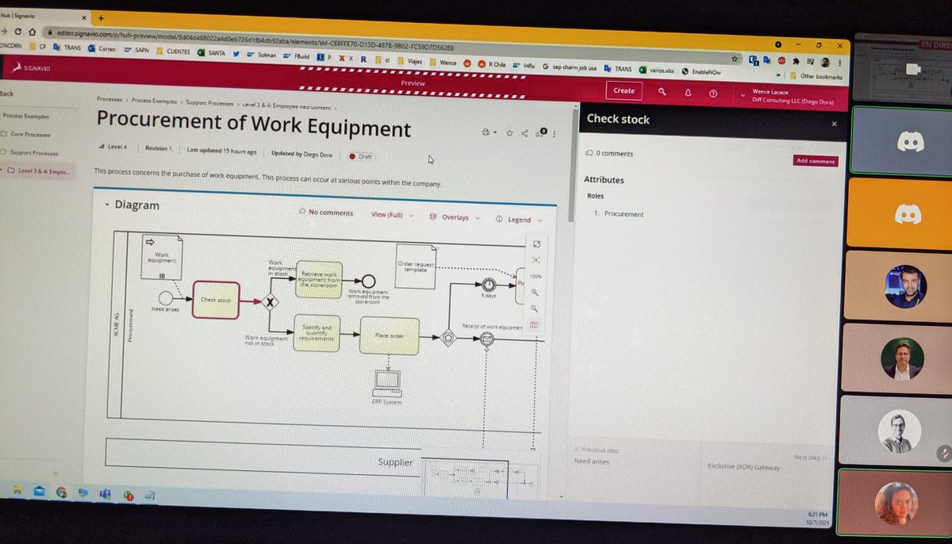The height and width of the screenshot is (544, 952).
Task: Click the zoom out magnifier in diagram toolbar
Action: pos(535,308)
